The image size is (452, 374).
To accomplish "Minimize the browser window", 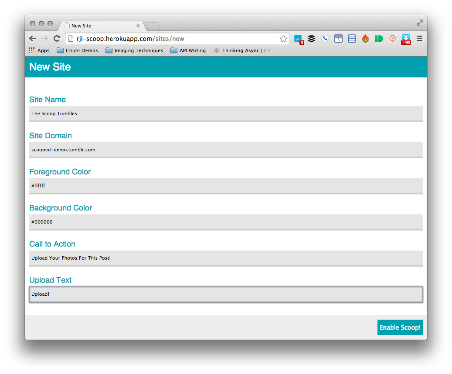I will pos(41,23).
